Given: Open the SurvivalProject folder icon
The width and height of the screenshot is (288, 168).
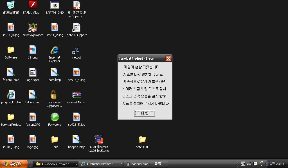Looking at the screenshot, I should [11, 117].
